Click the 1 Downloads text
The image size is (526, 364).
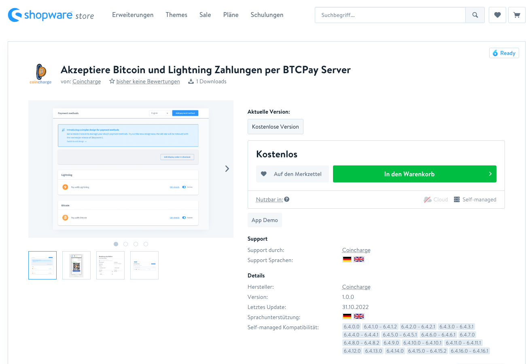(x=211, y=81)
